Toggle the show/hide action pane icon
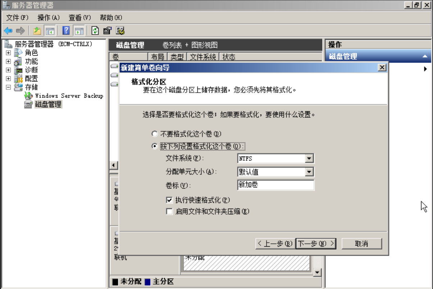This screenshot has width=433, height=289. coord(79,31)
